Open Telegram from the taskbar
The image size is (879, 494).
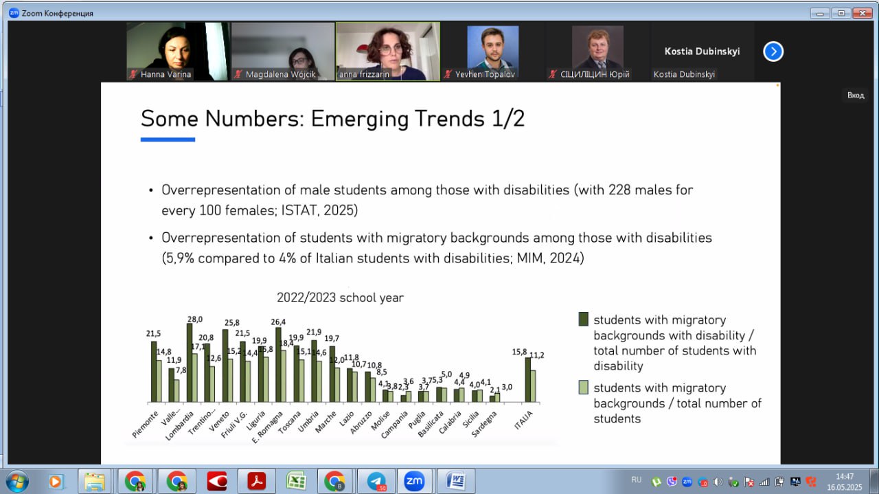click(375, 481)
